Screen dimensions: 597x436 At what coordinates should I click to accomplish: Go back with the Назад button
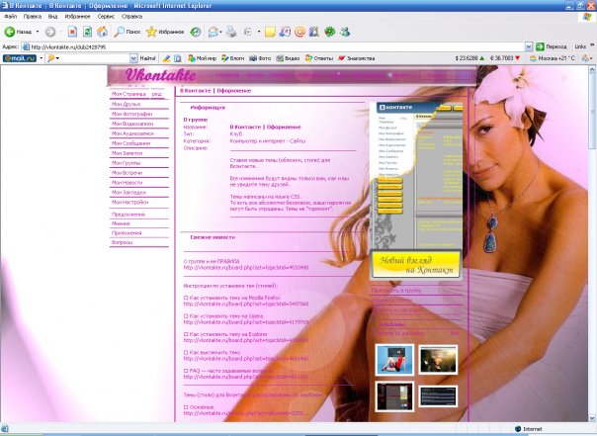pos(18,32)
